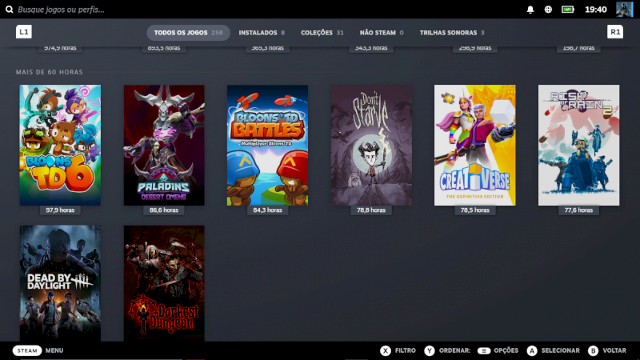Viewport: 640px width, 360px height.
Task: Click the Ordenar label
Action: tap(454, 350)
